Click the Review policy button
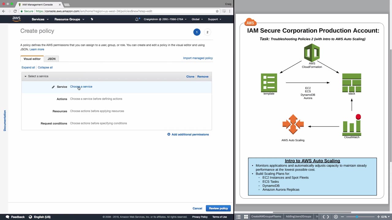 click(218, 208)
